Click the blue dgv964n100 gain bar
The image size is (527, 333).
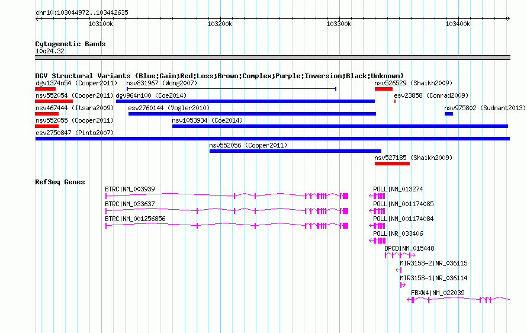click(245, 101)
